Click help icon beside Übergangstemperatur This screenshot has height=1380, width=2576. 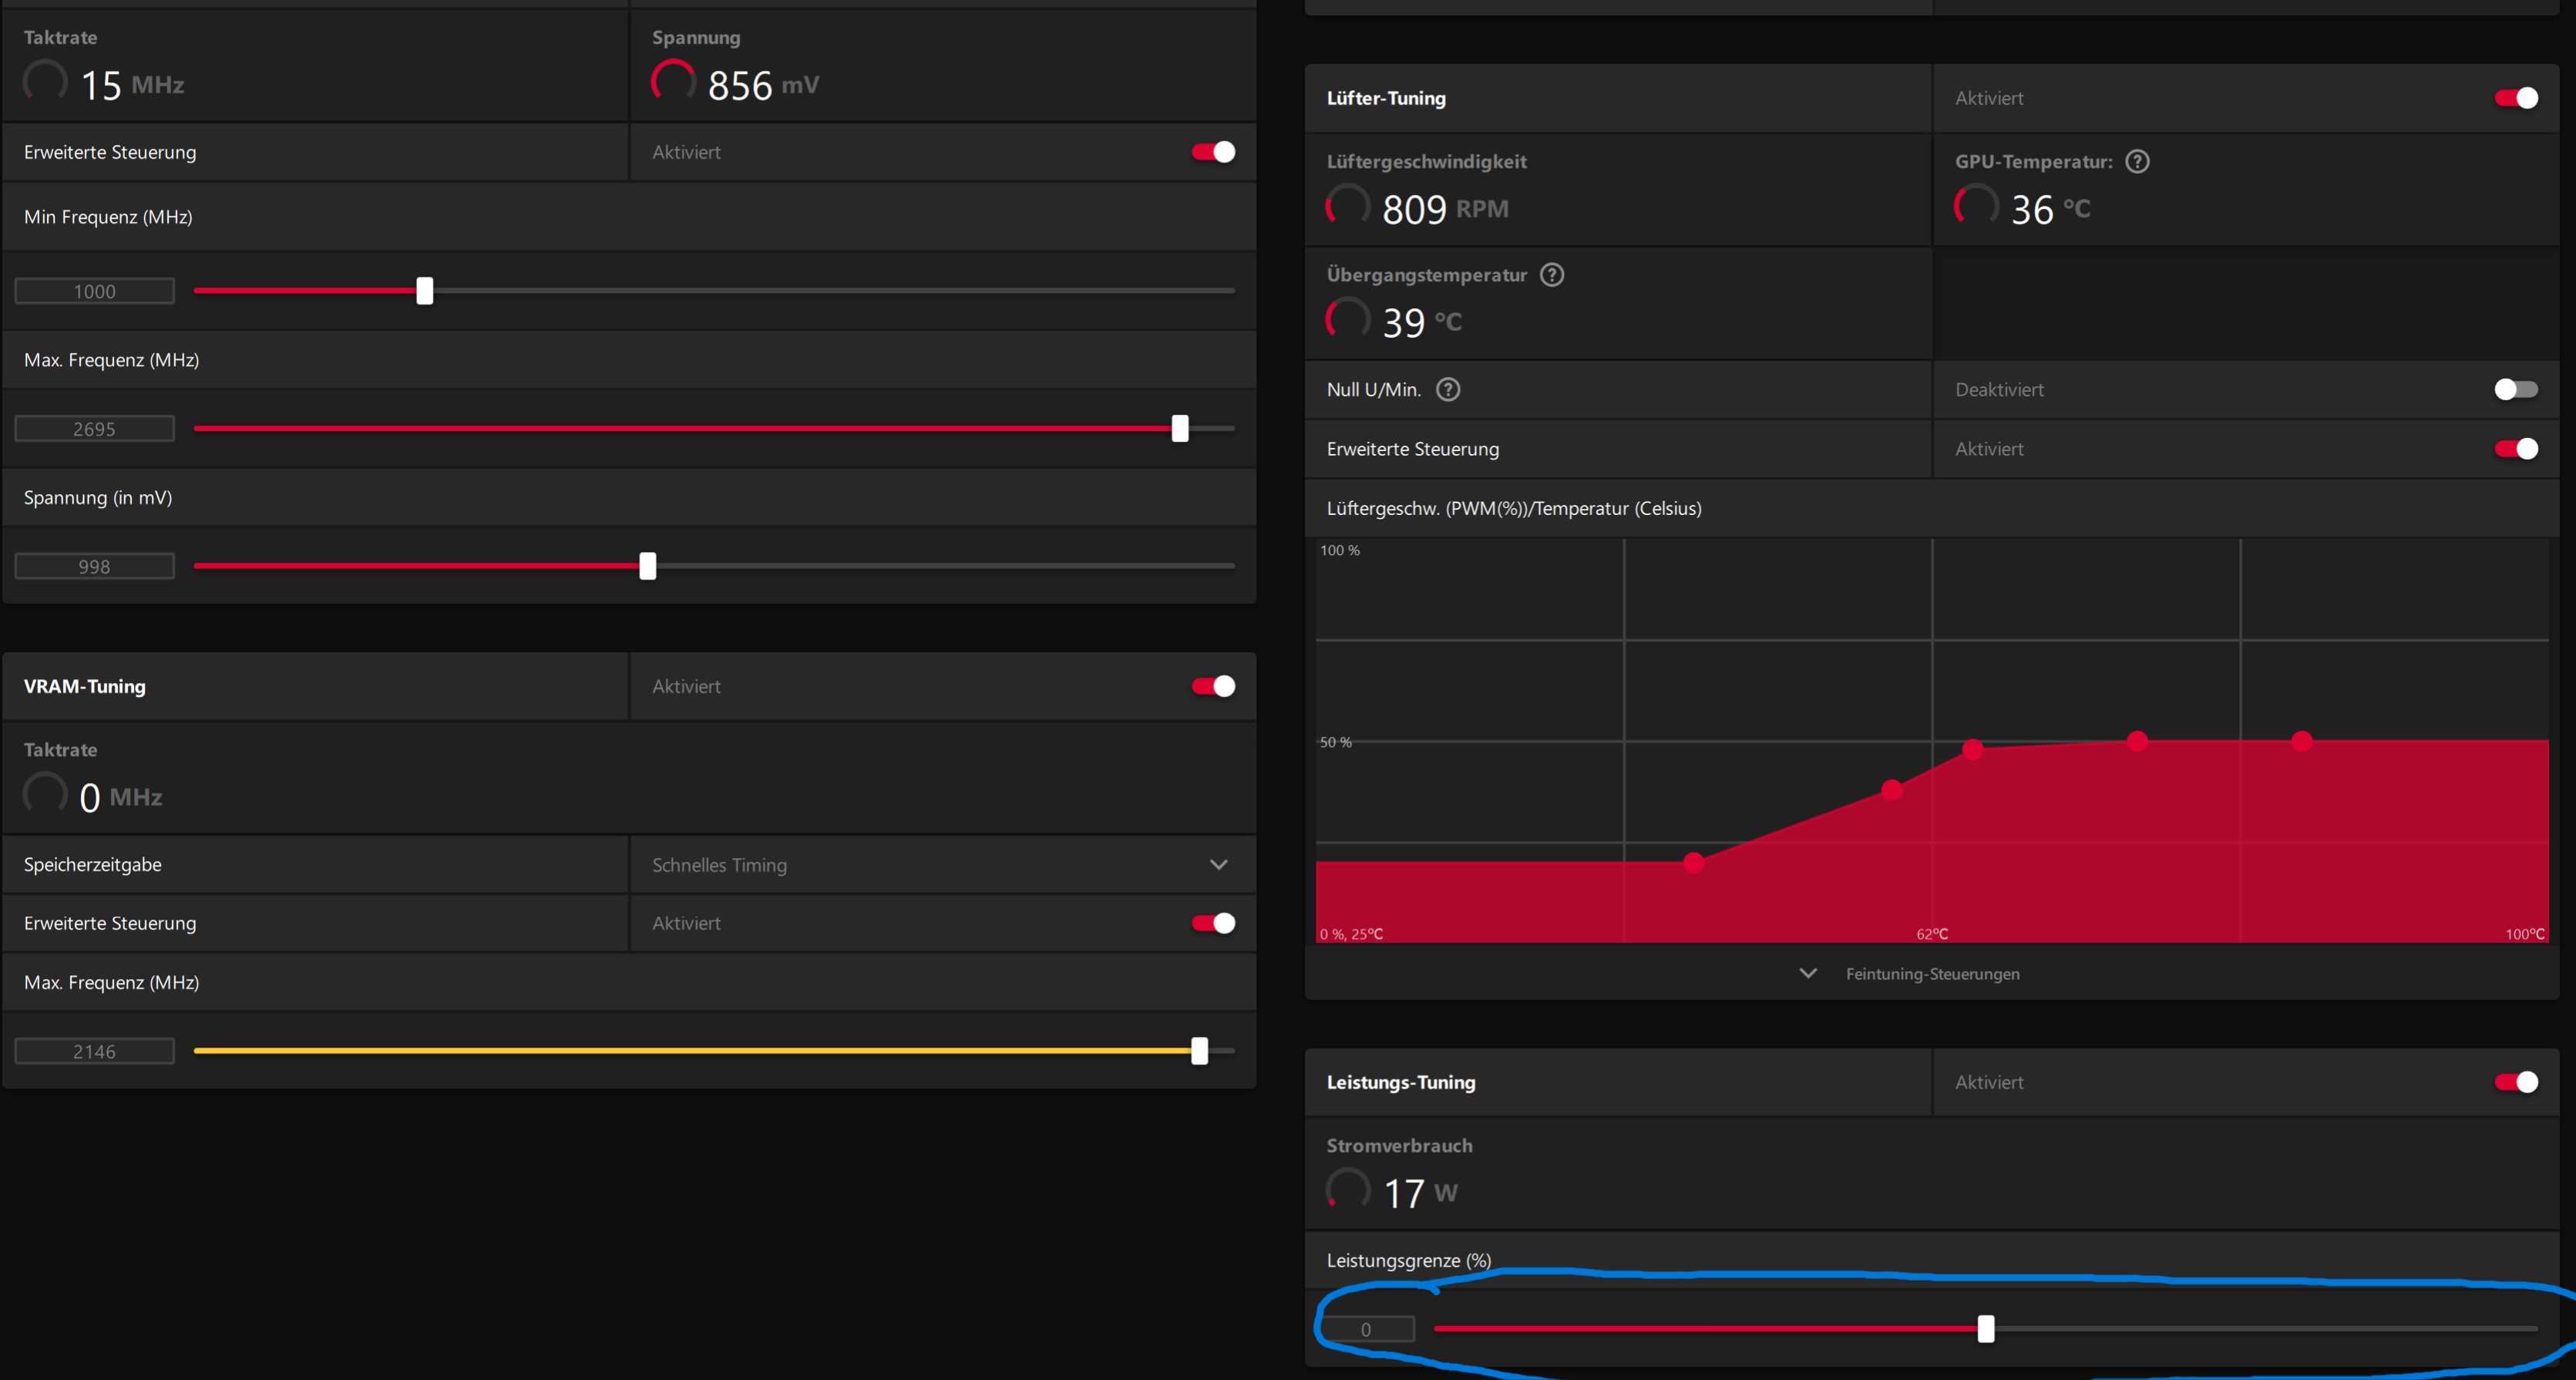click(1551, 274)
